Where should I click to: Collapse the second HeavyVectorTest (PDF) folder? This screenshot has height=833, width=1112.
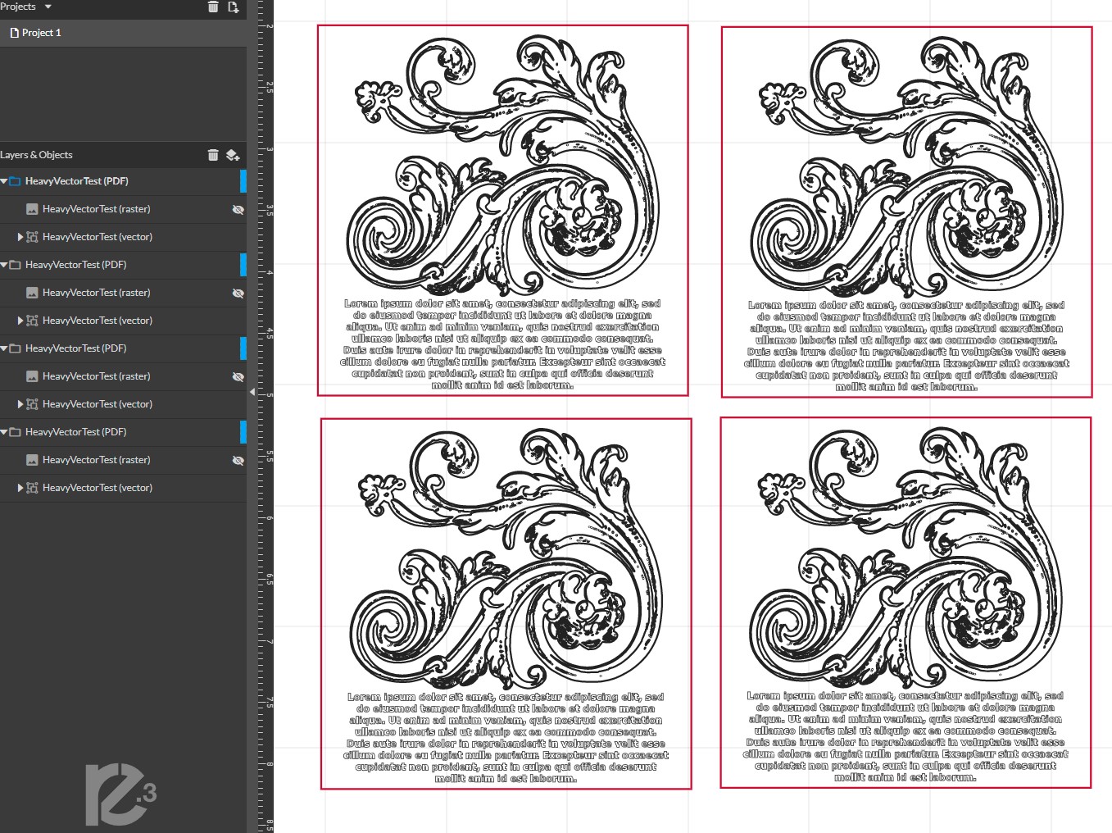(4, 265)
